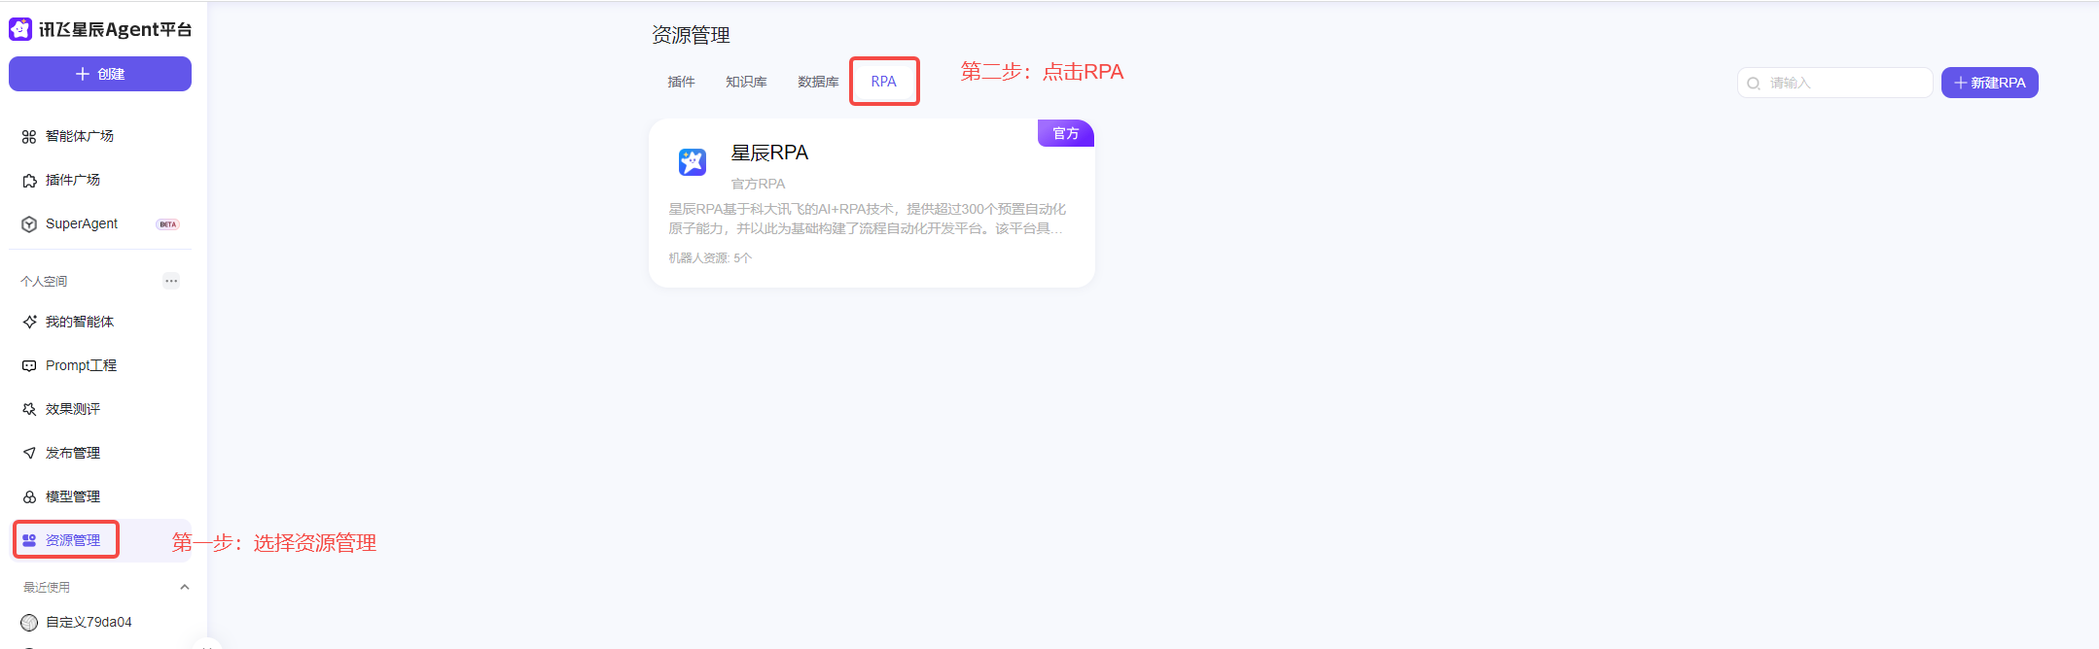Image resolution: width=2099 pixels, height=649 pixels.
Task: Switch to the 插件 tab
Action: click(681, 82)
